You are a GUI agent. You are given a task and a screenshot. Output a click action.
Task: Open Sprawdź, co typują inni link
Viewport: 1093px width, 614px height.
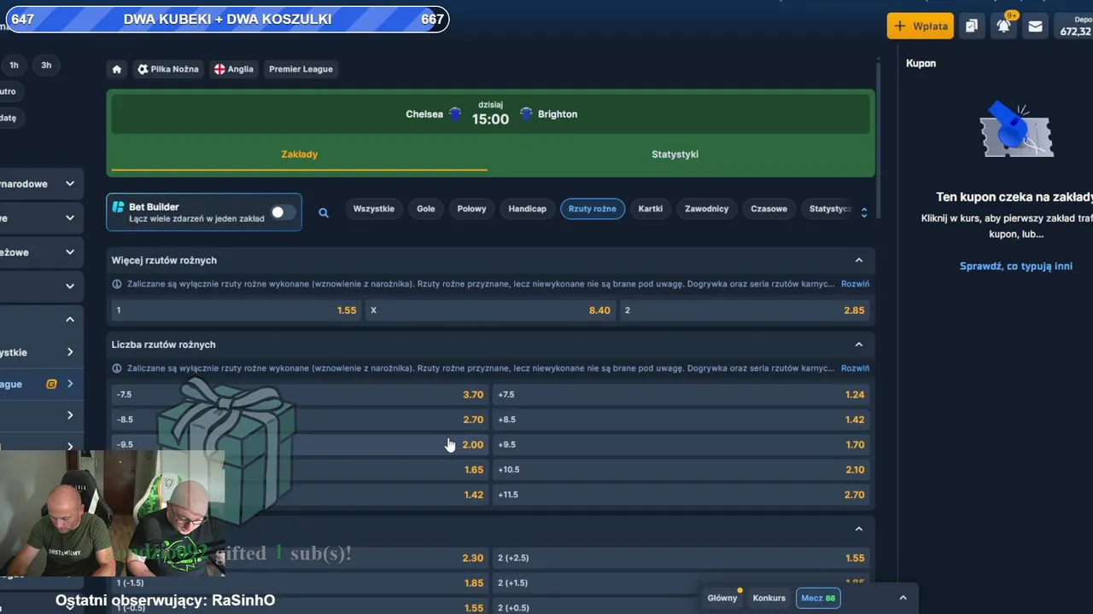coord(1016,266)
